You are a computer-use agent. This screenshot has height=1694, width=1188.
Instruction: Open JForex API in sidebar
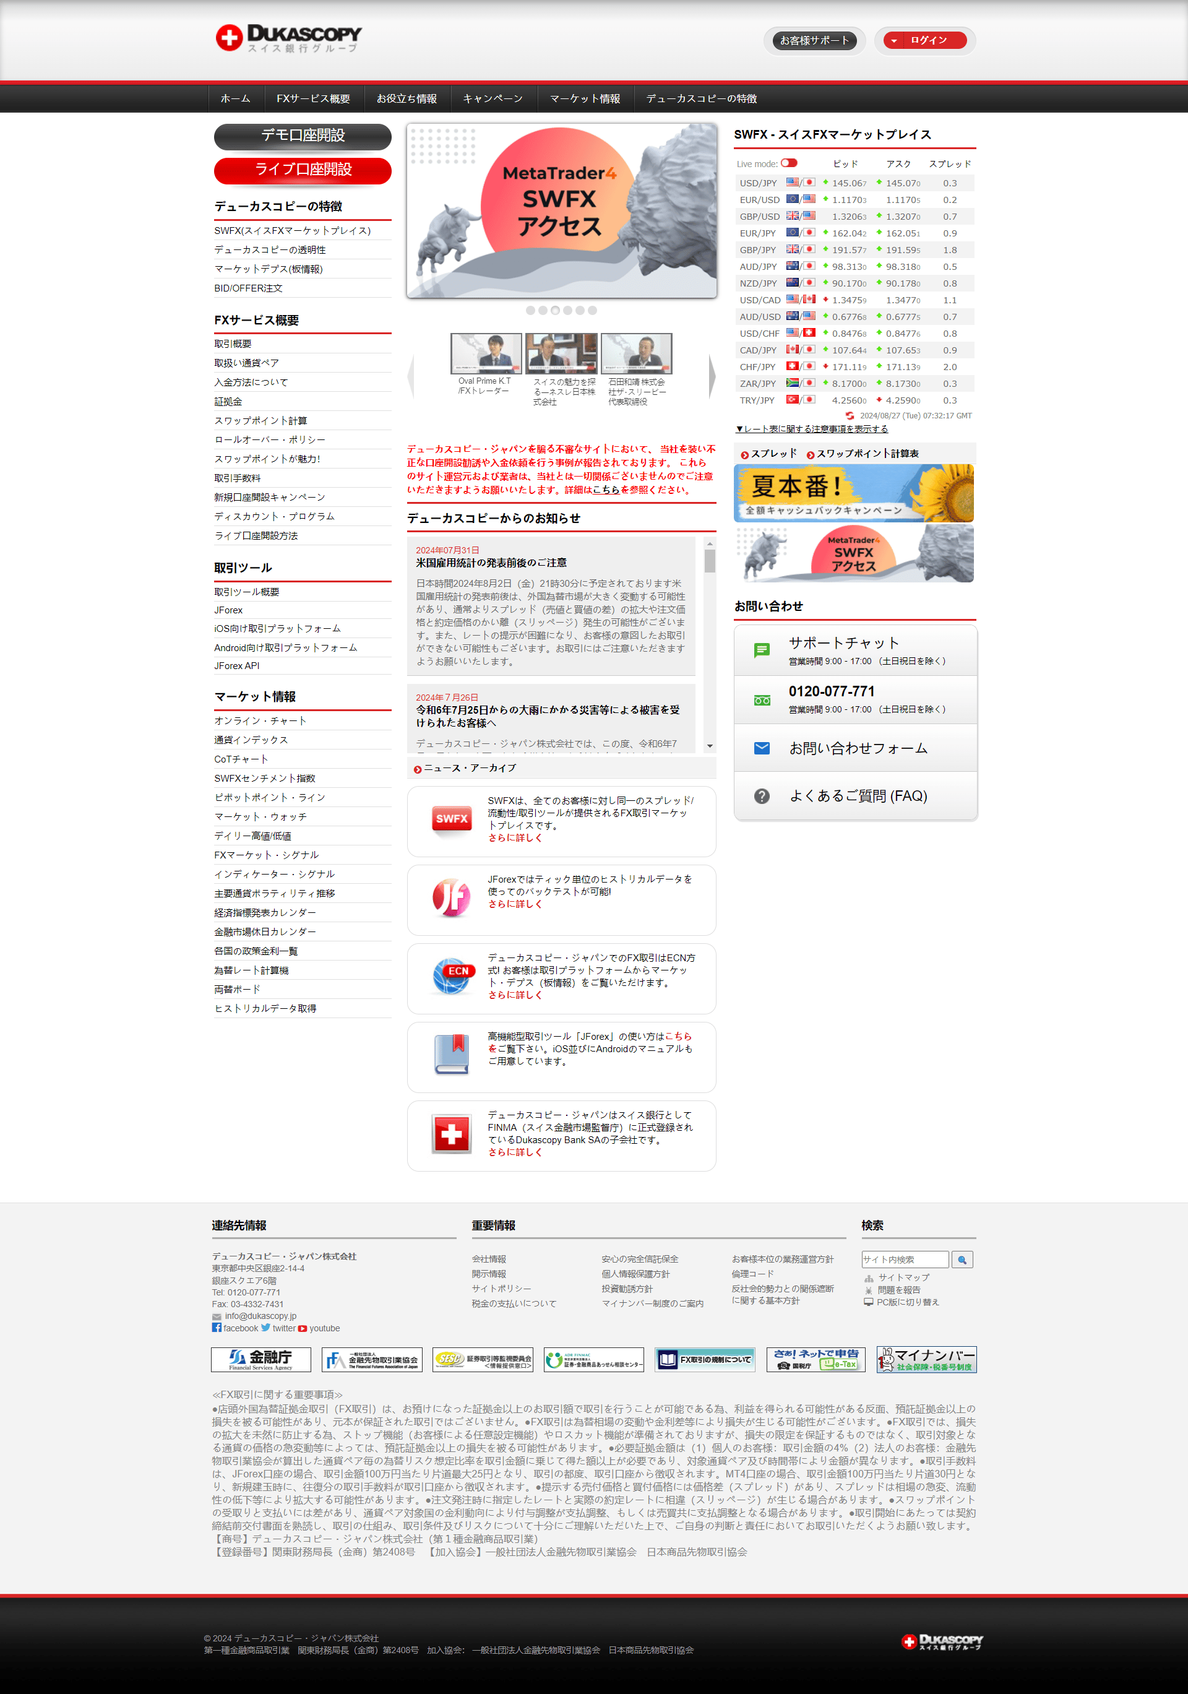(x=237, y=665)
